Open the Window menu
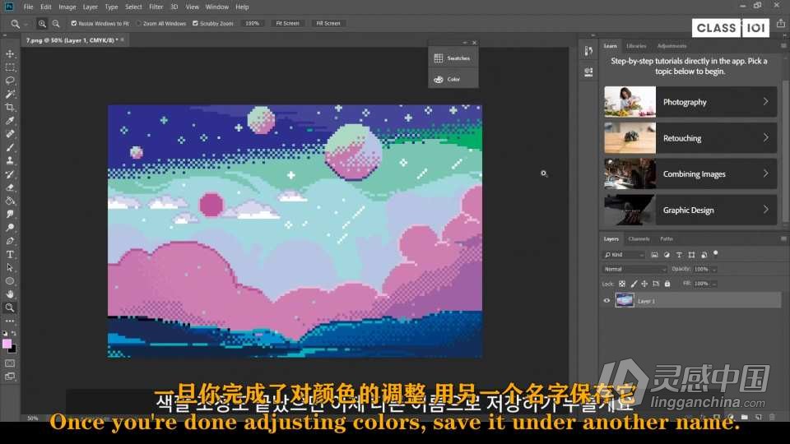 click(x=217, y=7)
